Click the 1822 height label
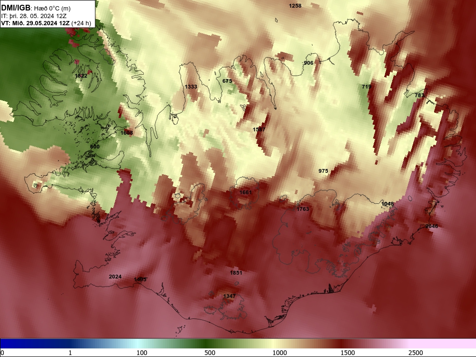476x357 pixels. click(81, 76)
